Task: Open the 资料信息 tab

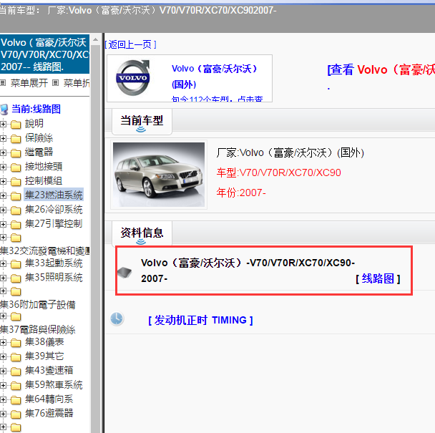Action: tap(142, 233)
